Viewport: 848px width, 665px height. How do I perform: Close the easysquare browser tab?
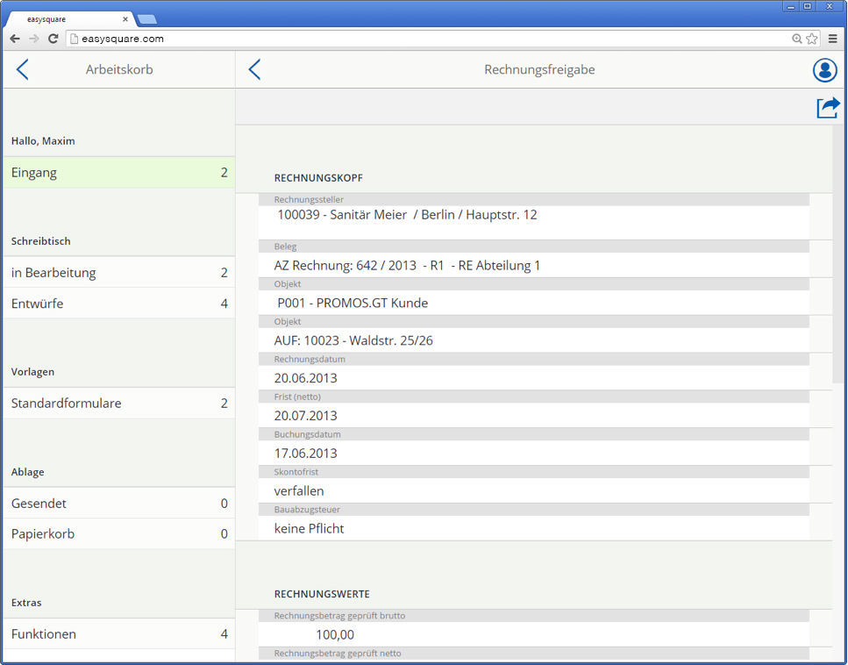click(125, 18)
